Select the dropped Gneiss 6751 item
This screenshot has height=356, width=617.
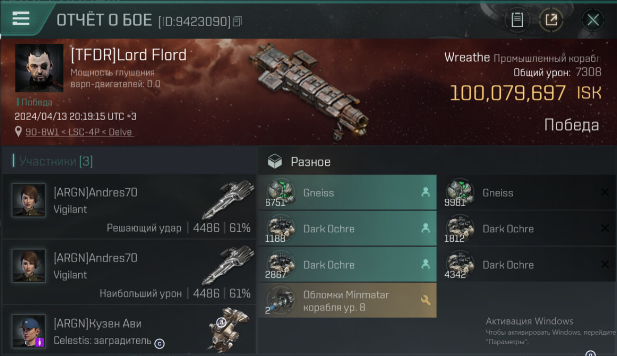point(346,193)
